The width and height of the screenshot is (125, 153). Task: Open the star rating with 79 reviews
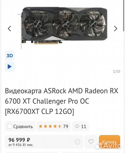[x=54, y=126]
